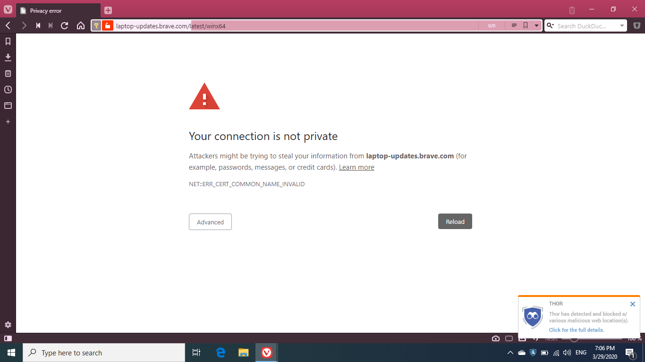The width and height of the screenshot is (645, 362).
Task: Switch the ENG input language
Action: [581, 353]
